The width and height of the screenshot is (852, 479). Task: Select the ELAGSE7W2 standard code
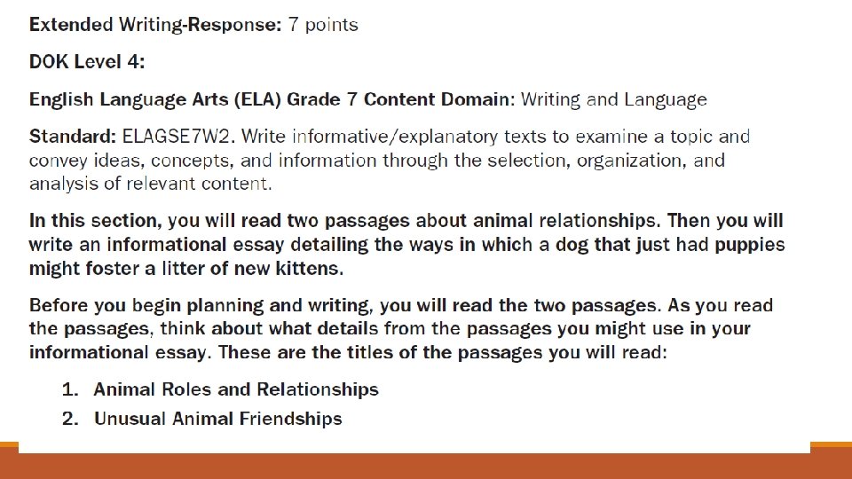click(x=178, y=137)
